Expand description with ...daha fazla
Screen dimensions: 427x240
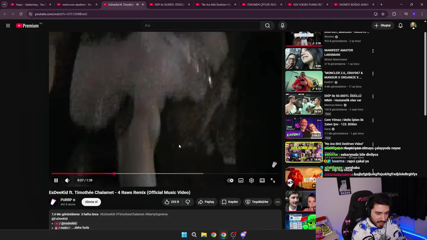pyautogui.click(x=80, y=228)
